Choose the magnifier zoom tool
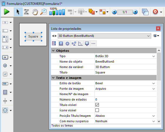The image size is (165, 132). coord(43,12)
